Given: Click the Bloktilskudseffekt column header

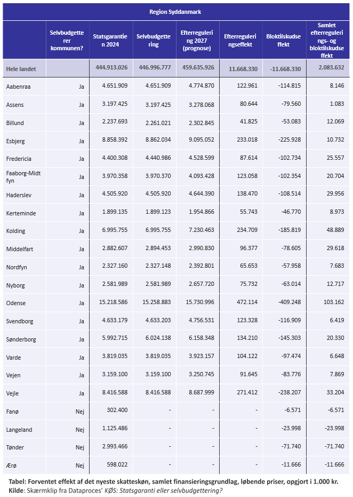Looking at the screenshot, I should click(283, 41).
